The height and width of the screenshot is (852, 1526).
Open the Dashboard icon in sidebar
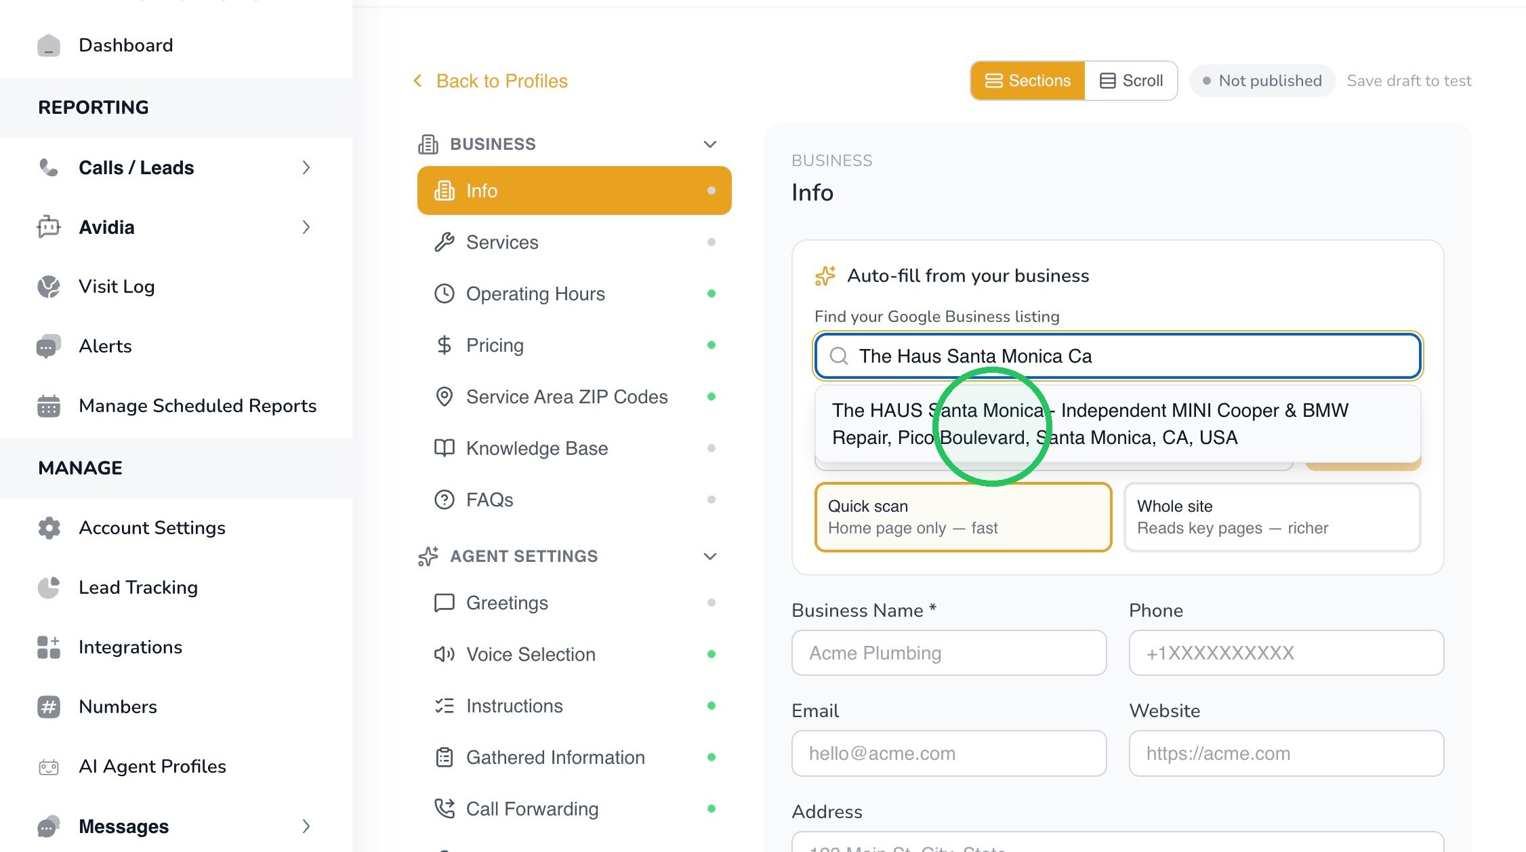pos(49,45)
